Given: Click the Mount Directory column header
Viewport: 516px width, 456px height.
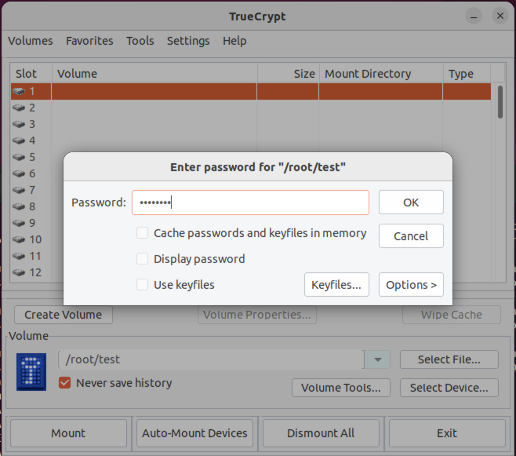Looking at the screenshot, I should tap(381, 73).
